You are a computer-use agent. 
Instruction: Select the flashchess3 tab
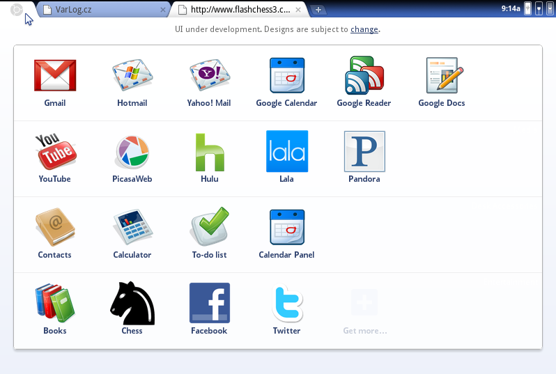coord(240,10)
